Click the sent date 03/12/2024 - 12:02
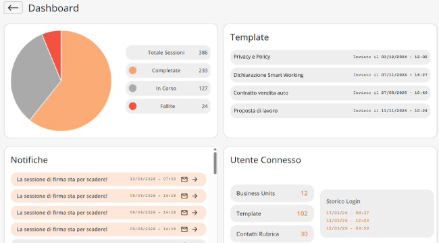The width and height of the screenshot is (439, 243). [x=404, y=57]
